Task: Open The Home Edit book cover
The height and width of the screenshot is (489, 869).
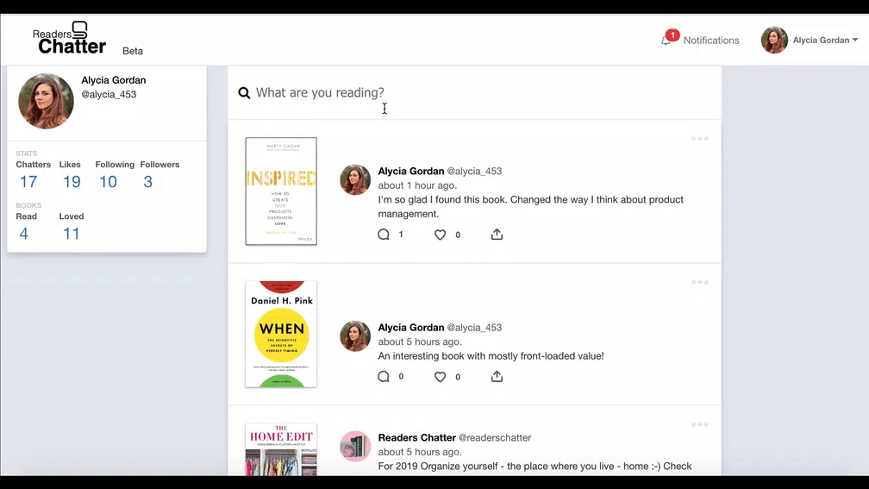Action: point(281,449)
